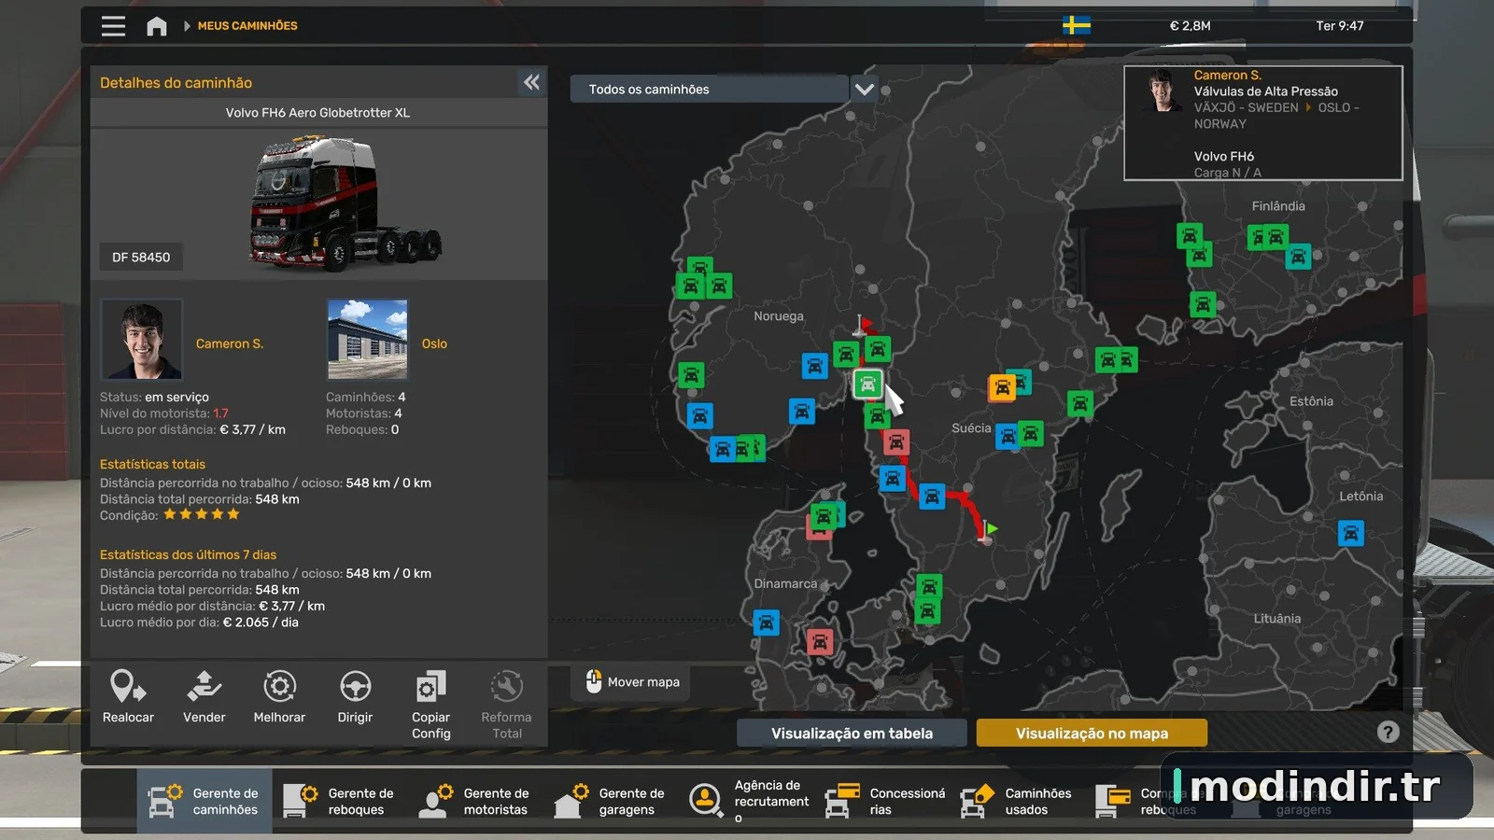Click the Mover mapa mouse hint
Viewport: 1494px width, 840px height.
click(x=631, y=682)
